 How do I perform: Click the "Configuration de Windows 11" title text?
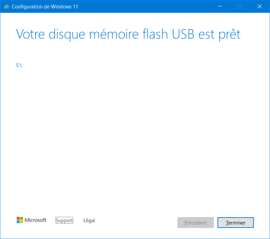(x=45, y=6)
